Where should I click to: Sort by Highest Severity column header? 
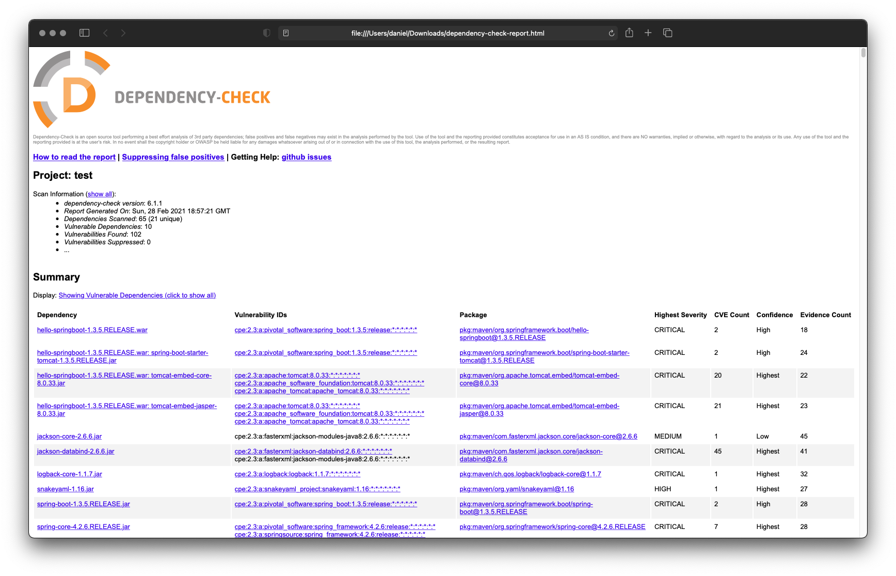pyautogui.click(x=680, y=315)
